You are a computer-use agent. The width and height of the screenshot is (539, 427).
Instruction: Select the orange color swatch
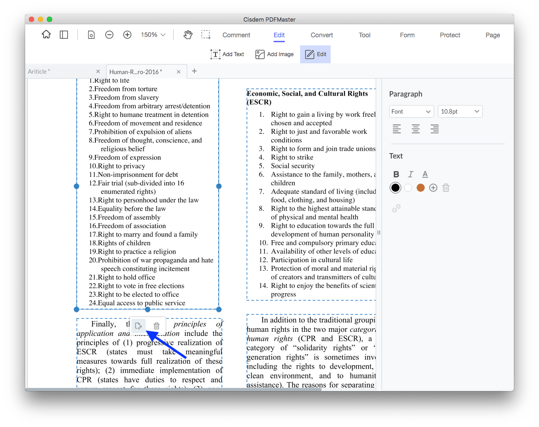point(421,188)
